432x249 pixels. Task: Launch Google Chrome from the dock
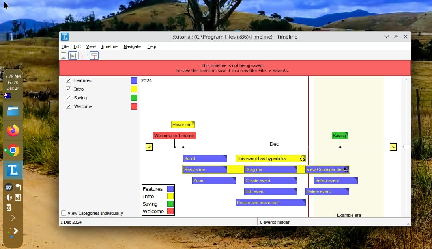13,151
